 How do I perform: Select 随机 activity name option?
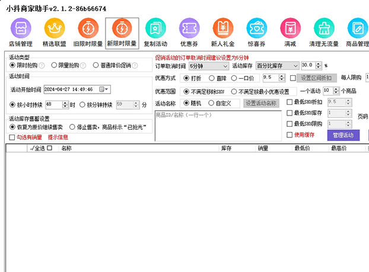[186, 103]
